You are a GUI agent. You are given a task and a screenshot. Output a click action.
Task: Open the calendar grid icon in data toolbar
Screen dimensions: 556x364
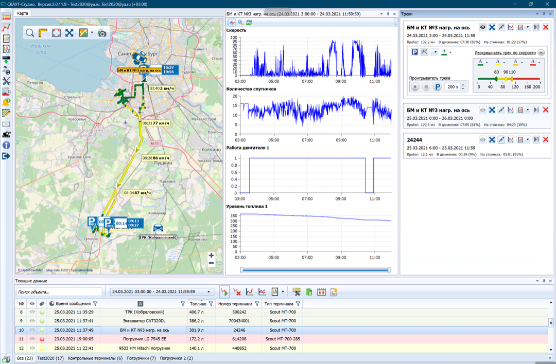click(x=321, y=292)
